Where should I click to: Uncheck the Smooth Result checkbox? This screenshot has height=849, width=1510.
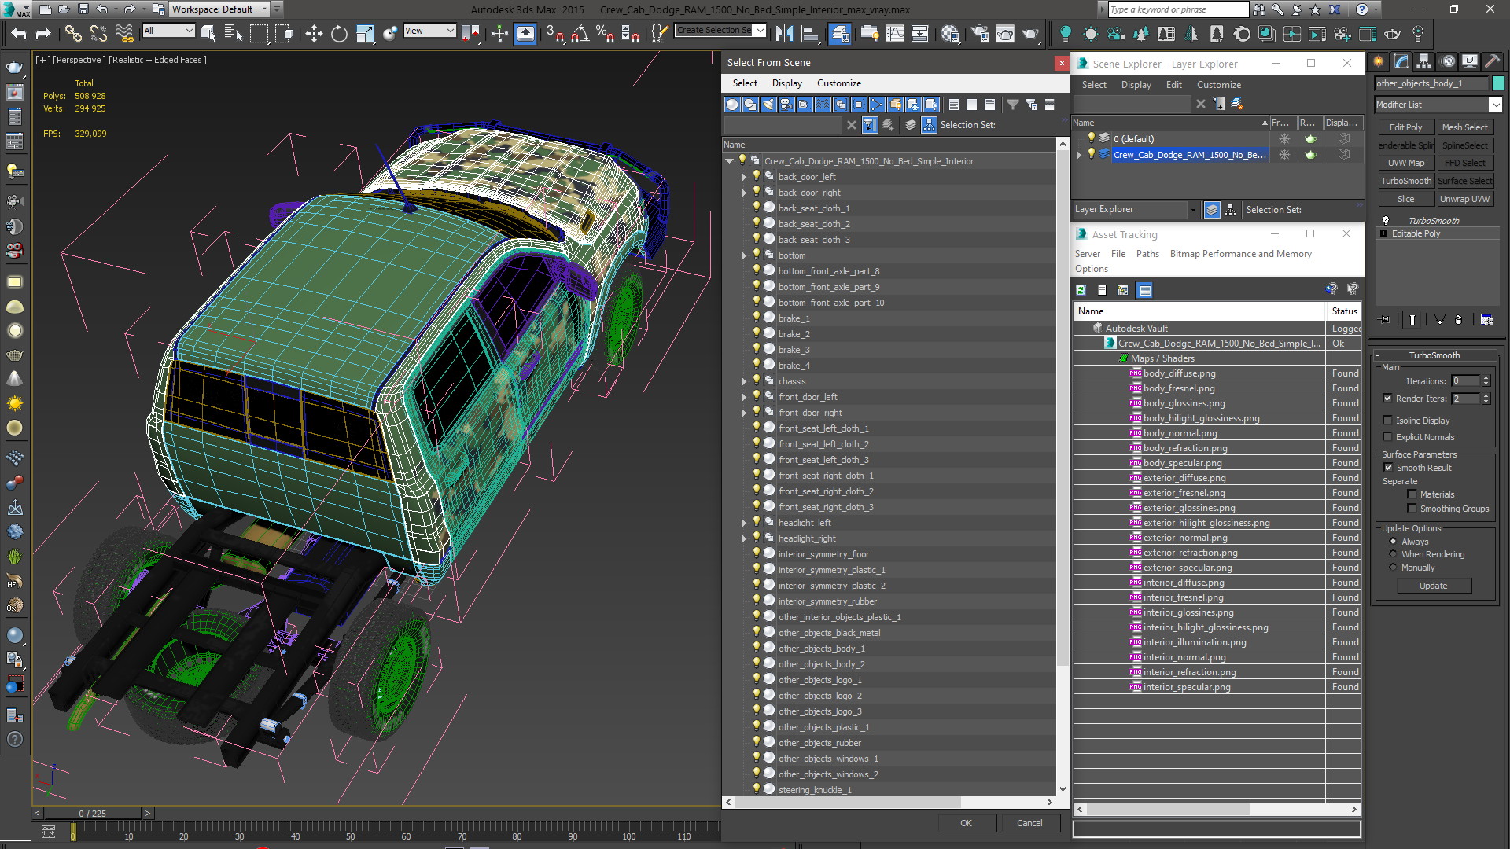pyautogui.click(x=1388, y=468)
